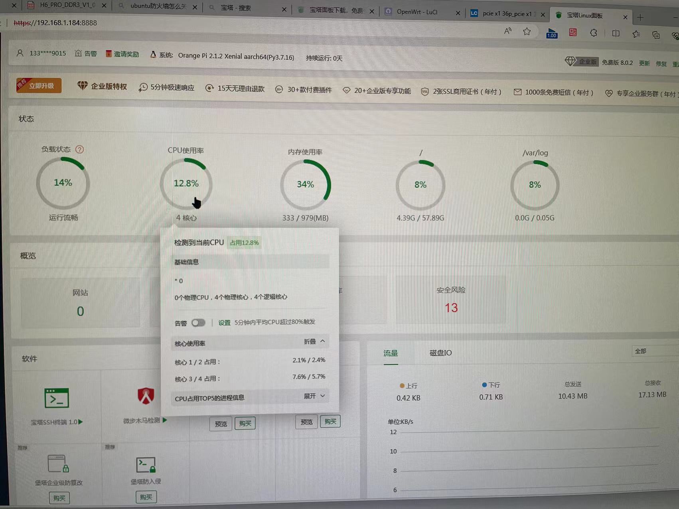Open the 微步木马检测 red shield icon
679x509 pixels.
[146, 396]
